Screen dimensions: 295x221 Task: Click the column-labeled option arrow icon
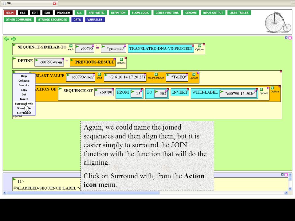point(156,74)
